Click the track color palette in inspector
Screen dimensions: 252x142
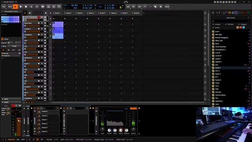pyautogui.click(x=10, y=19)
